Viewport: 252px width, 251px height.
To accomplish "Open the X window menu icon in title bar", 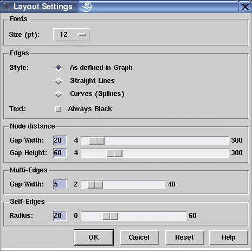I will coord(7,7).
